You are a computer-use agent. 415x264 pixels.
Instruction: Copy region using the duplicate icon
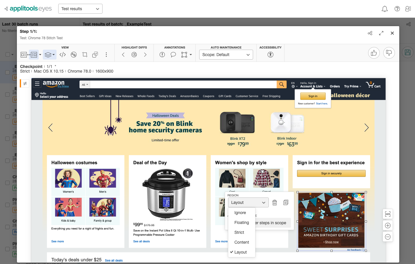286,202
